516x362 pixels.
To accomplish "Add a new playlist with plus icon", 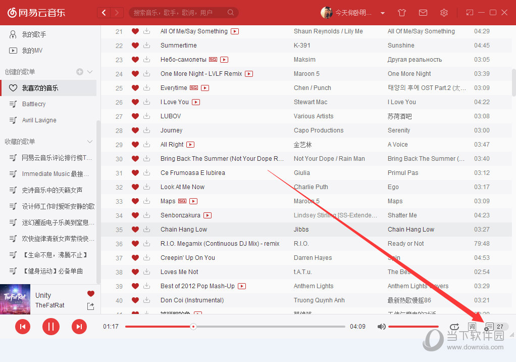I will (79, 72).
